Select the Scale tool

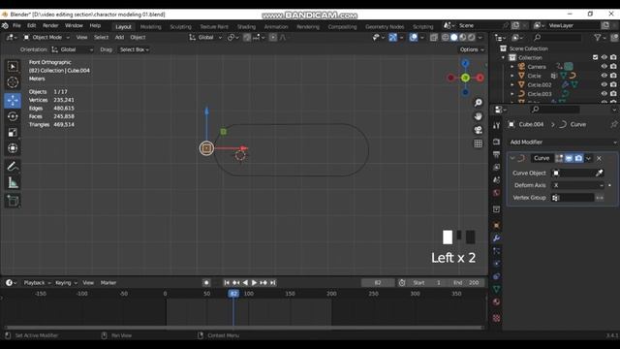point(13,132)
